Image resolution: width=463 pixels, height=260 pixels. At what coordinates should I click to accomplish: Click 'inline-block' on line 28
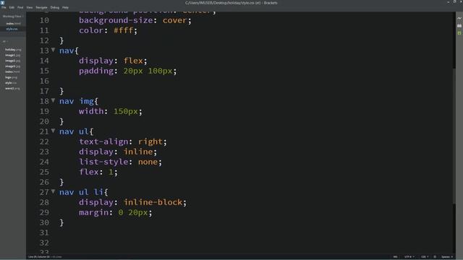[x=153, y=202]
